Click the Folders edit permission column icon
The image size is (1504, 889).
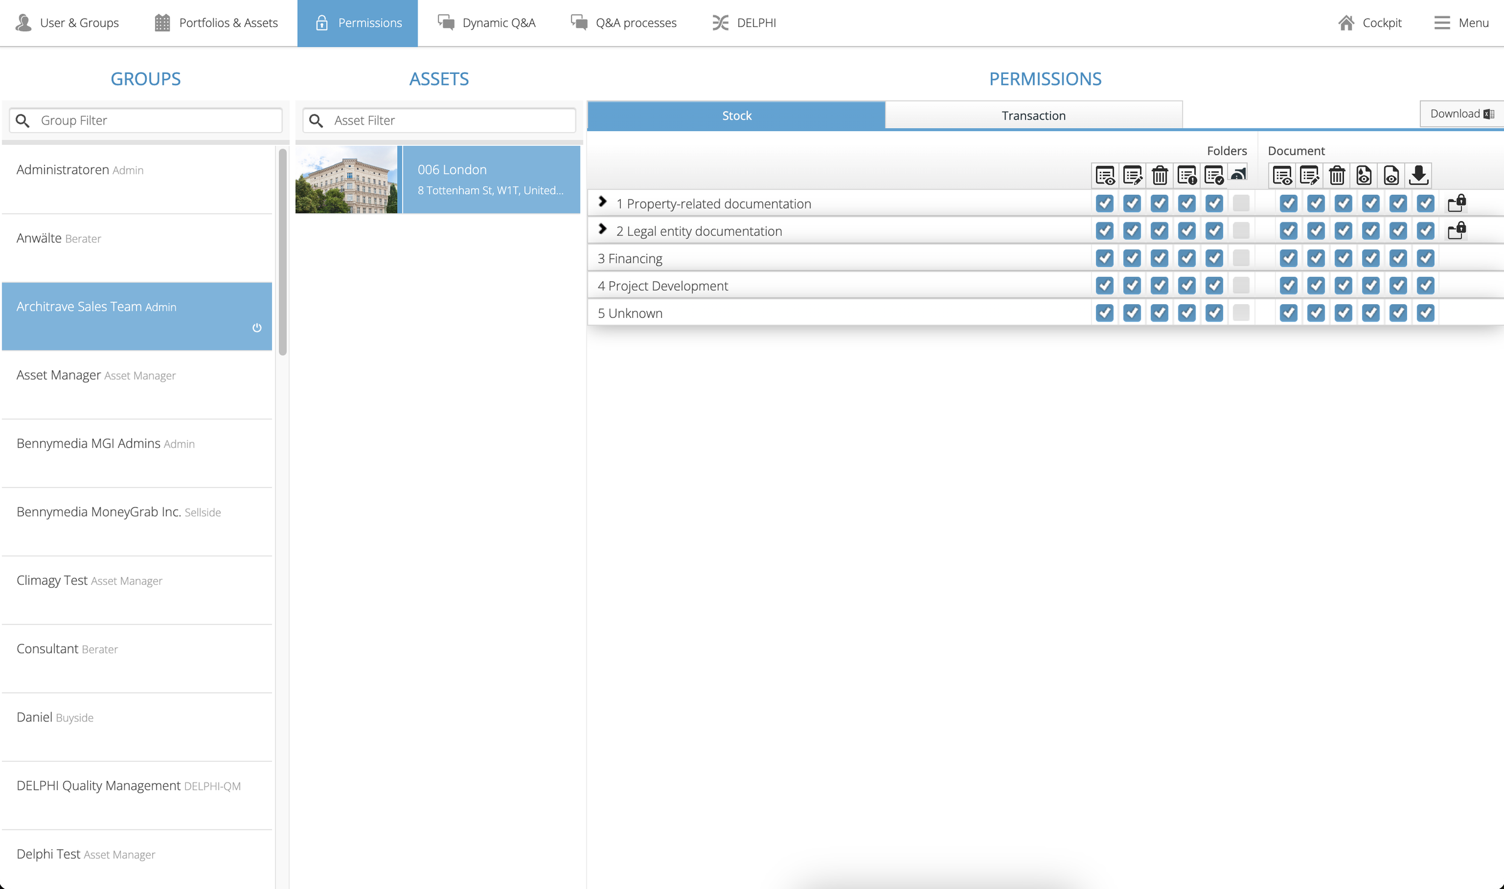pos(1132,176)
